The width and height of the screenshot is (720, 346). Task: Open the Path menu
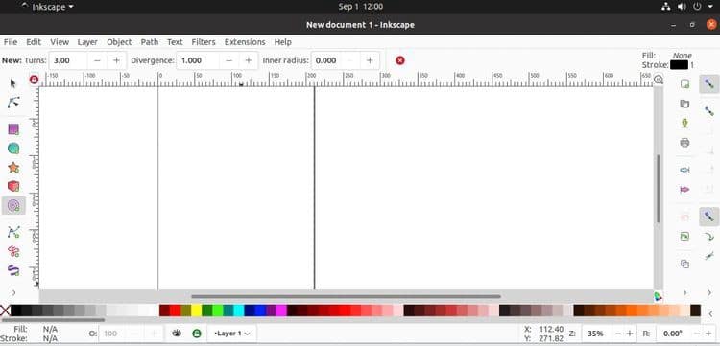[x=149, y=42]
